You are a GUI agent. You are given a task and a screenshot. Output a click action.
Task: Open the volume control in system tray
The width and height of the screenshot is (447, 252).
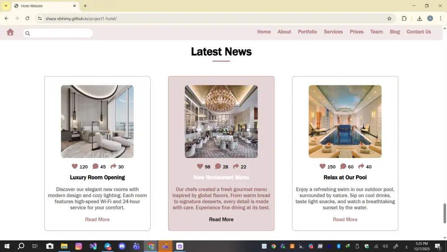385,246
